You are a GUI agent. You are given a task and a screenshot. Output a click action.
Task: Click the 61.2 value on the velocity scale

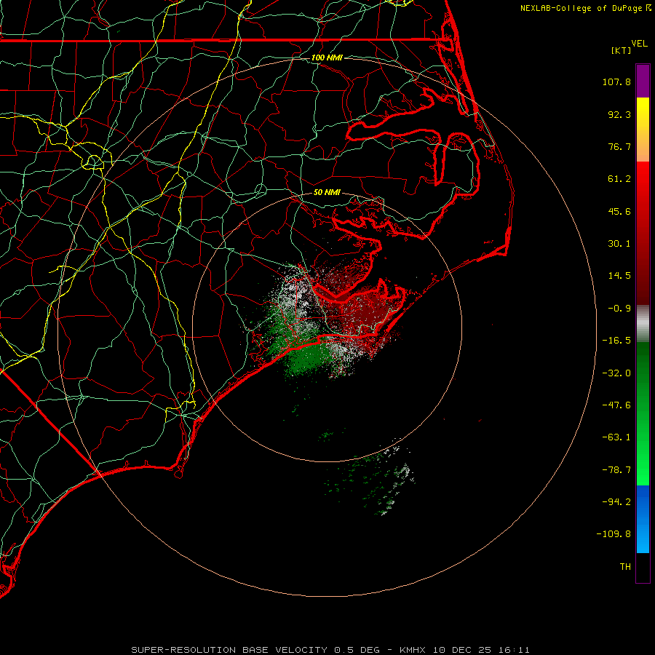[619, 179]
